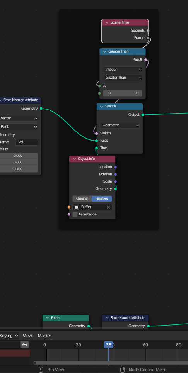Edit the second 0.000 value field
188x373 pixels.
click(x=19, y=162)
